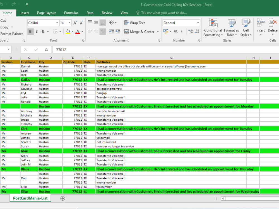Open the Merge & Center dropdown arrow

pos(158,32)
